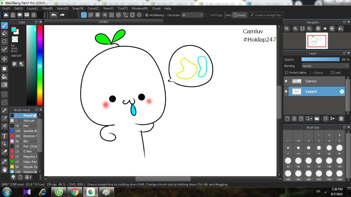This screenshot has height=197, width=351.
Task: Create a new layer in Layer panel
Action: click(288, 119)
